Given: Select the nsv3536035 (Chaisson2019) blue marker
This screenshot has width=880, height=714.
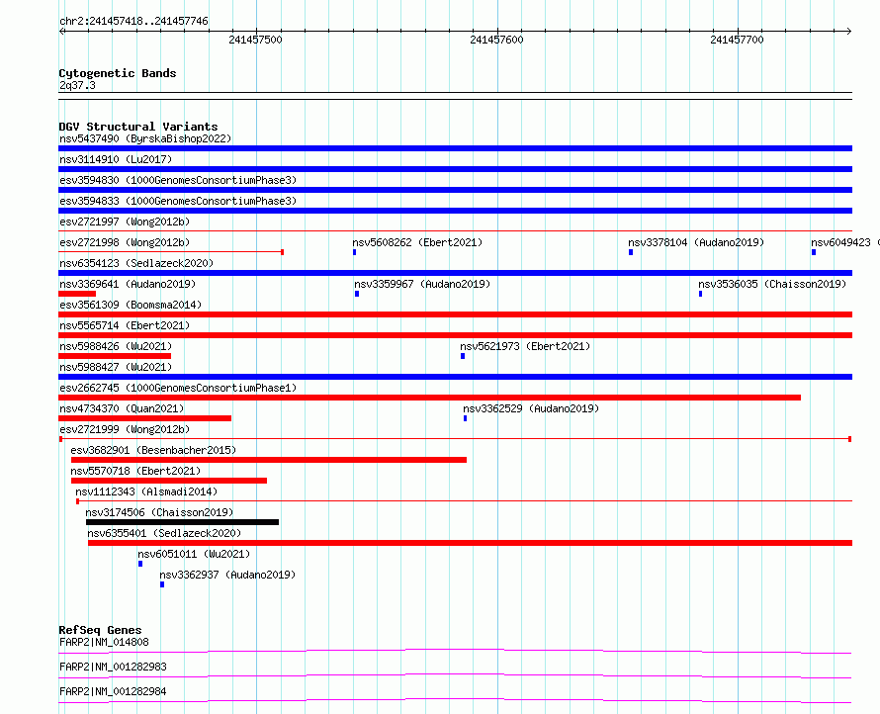Looking at the screenshot, I should 700,294.
